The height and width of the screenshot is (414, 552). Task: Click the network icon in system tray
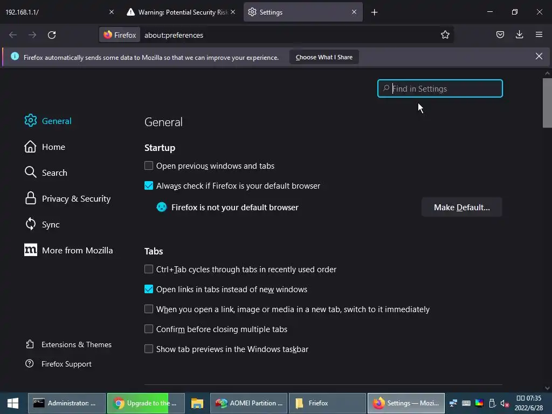[453, 403]
